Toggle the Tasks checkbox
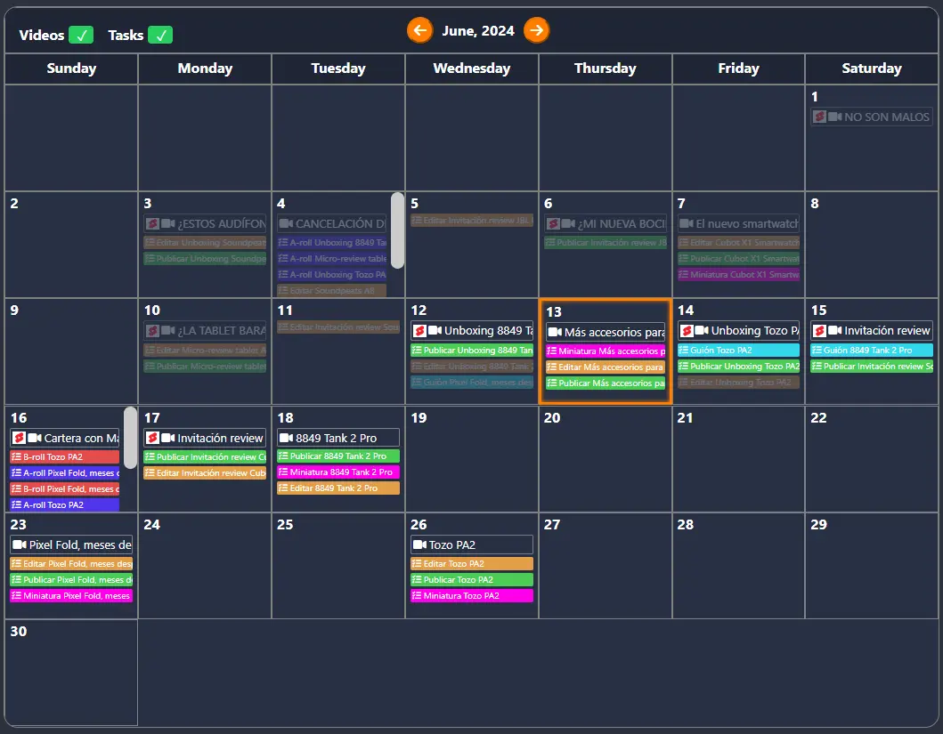 160,36
